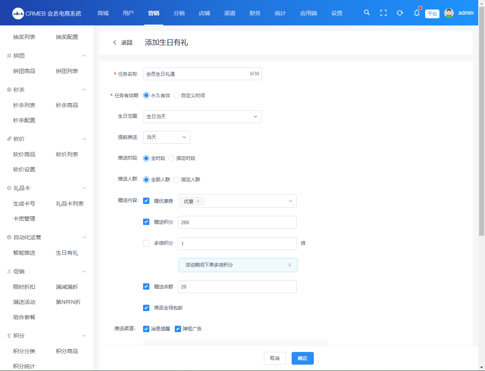The image size is (485, 371).
Task: Dismiss the 活动期间下单多倍积分 tip
Action: coord(290,265)
